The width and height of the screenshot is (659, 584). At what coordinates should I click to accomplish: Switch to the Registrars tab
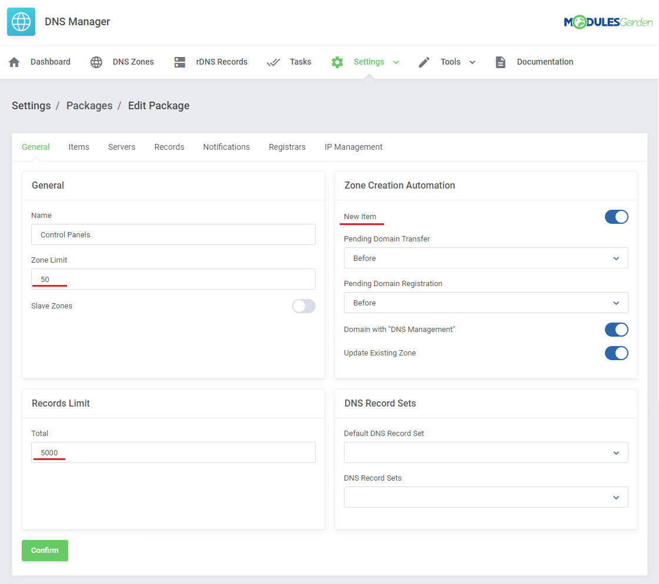point(287,147)
